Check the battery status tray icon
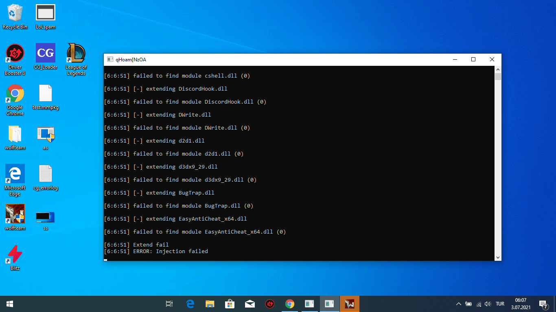This screenshot has height=312, width=556. point(468,304)
